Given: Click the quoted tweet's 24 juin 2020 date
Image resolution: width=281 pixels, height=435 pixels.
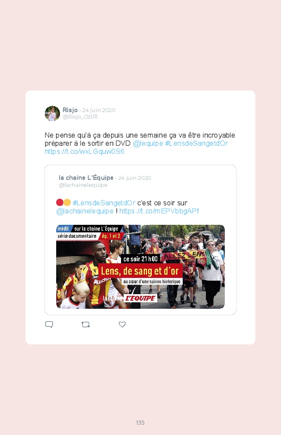Looking at the screenshot, I should pos(135,178).
